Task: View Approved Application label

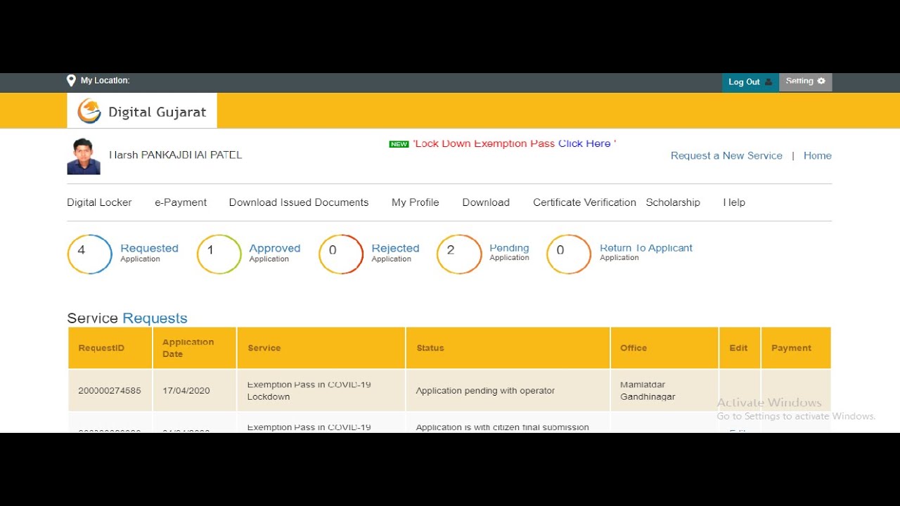Action: click(x=275, y=252)
